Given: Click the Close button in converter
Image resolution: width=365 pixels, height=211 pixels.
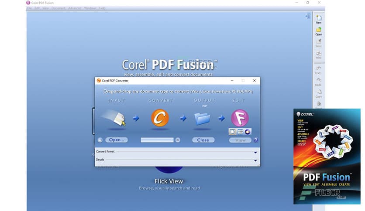Looking at the screenshot, I should click(x=203, y=140).
